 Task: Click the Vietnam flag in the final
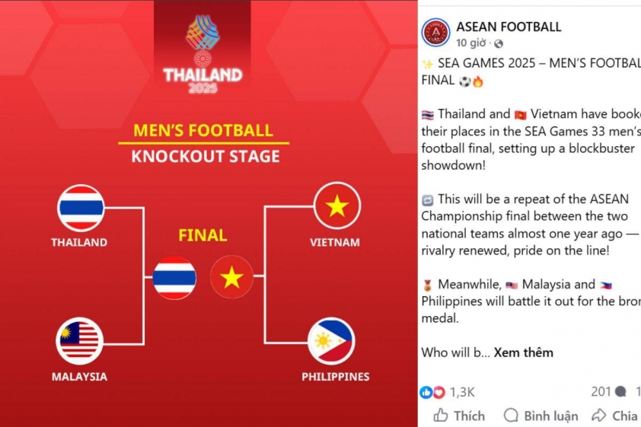pos(231,278)
